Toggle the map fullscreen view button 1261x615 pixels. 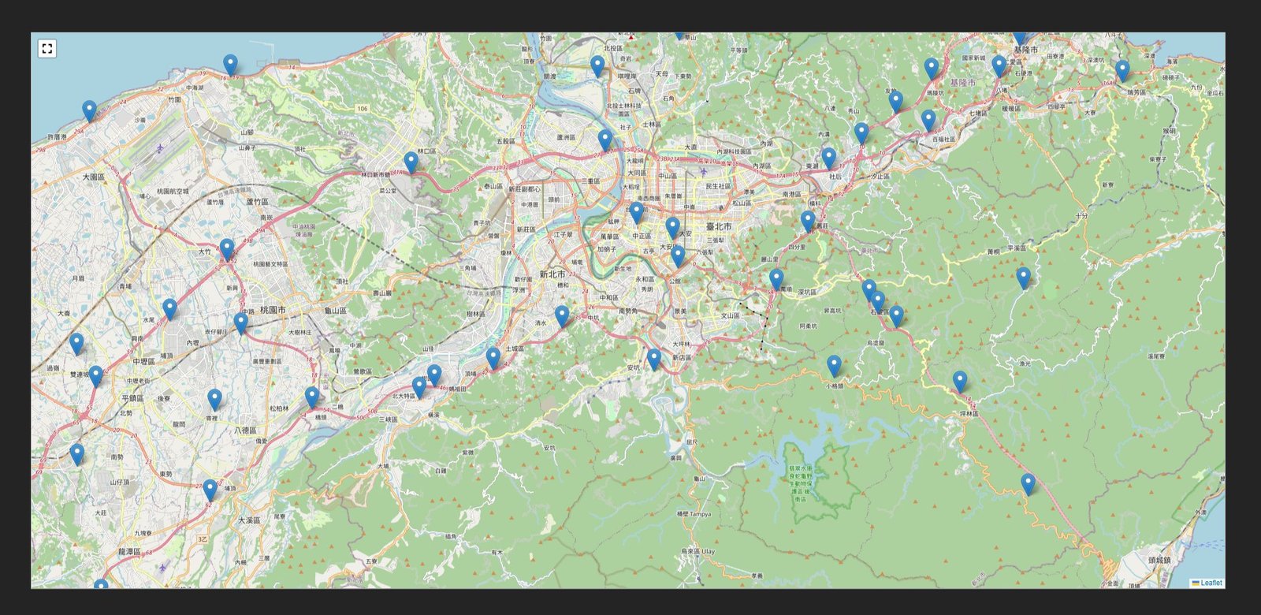[47, 49]
